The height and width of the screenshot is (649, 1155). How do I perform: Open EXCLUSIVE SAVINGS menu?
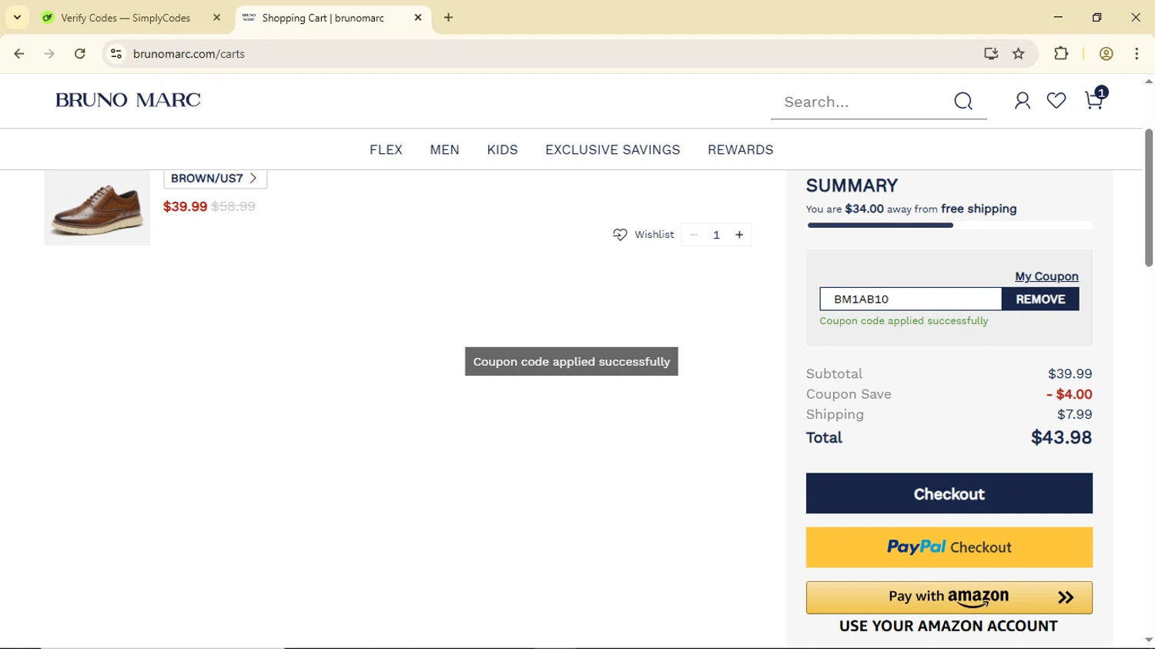[x=613, y=150]
